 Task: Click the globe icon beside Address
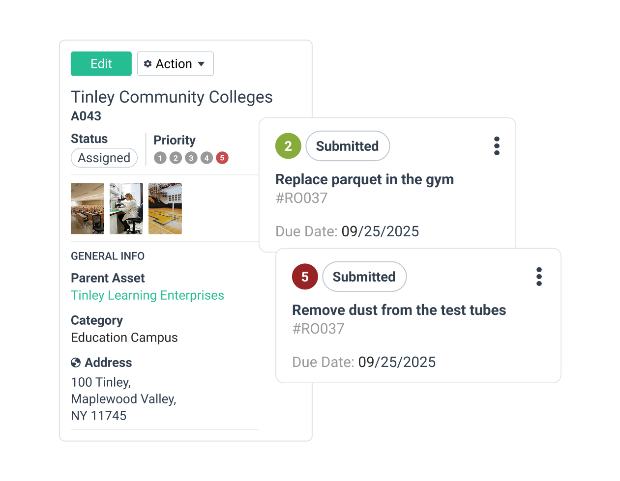click(76, 363)
